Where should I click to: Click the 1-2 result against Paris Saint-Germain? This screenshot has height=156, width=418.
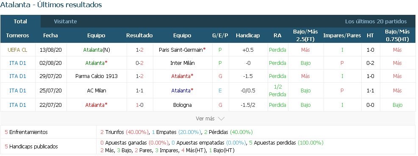pyautogui.click(x=139, y=50)
